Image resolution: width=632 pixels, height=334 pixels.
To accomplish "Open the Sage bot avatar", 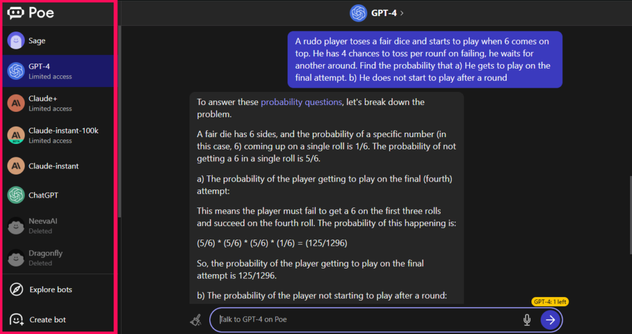I will pos(16,40).
